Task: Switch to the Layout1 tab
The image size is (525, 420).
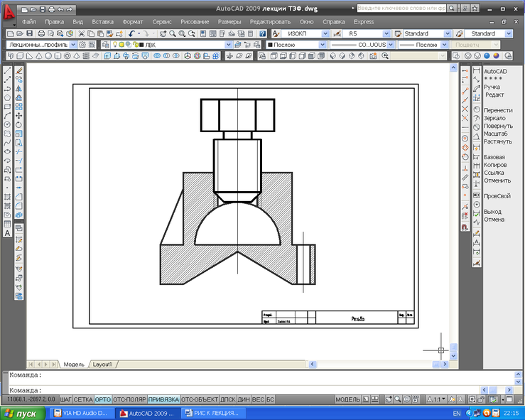Action: click(102, 364)
